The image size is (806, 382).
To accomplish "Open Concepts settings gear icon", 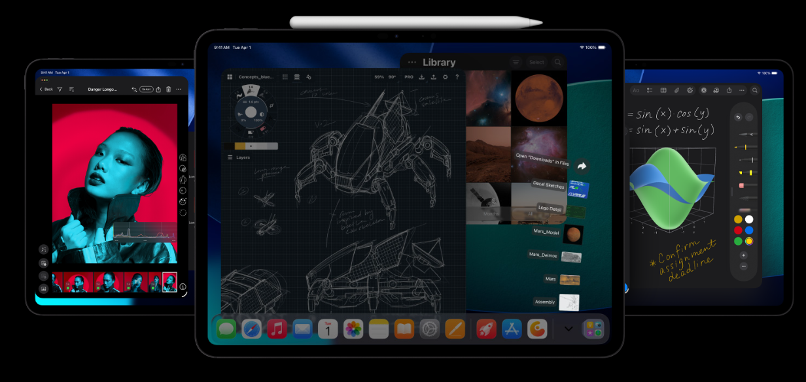I will [x=446, y=77].
